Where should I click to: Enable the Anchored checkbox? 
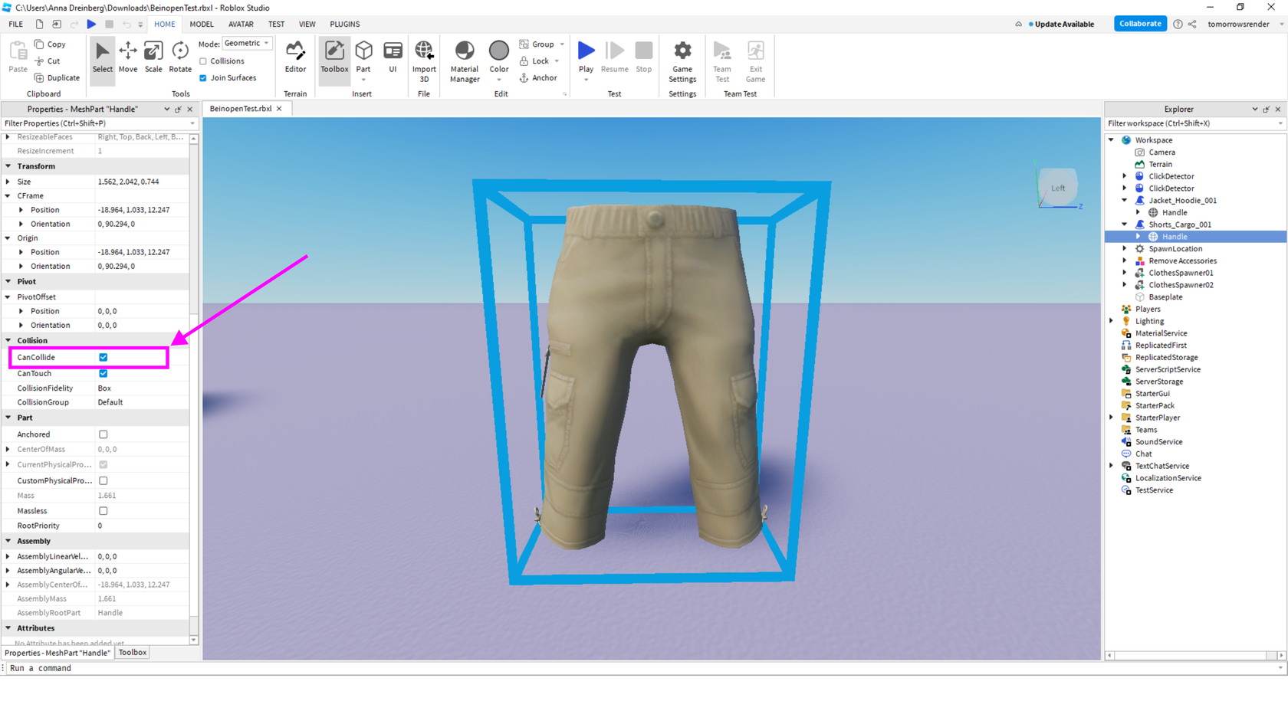click(x=103, y=434)
